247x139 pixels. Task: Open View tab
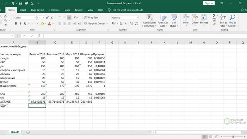[90, 10]
